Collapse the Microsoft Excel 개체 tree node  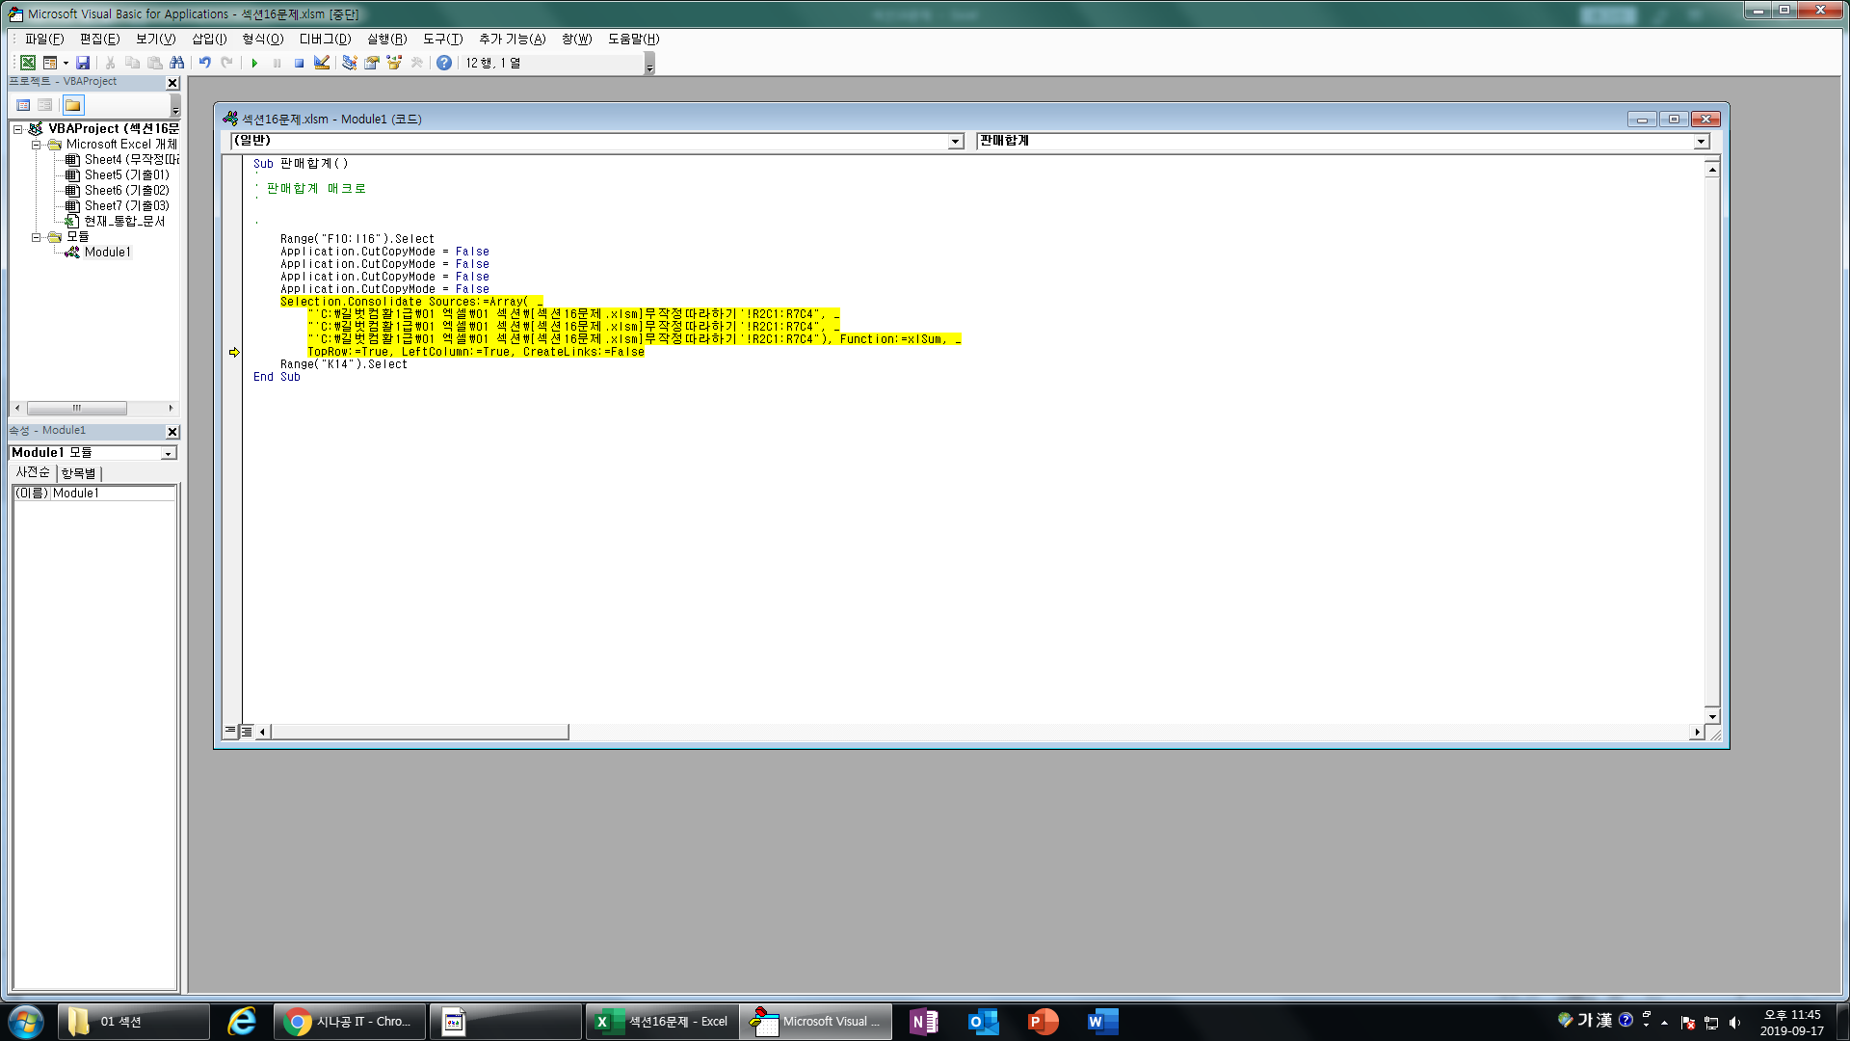[37, 145]
